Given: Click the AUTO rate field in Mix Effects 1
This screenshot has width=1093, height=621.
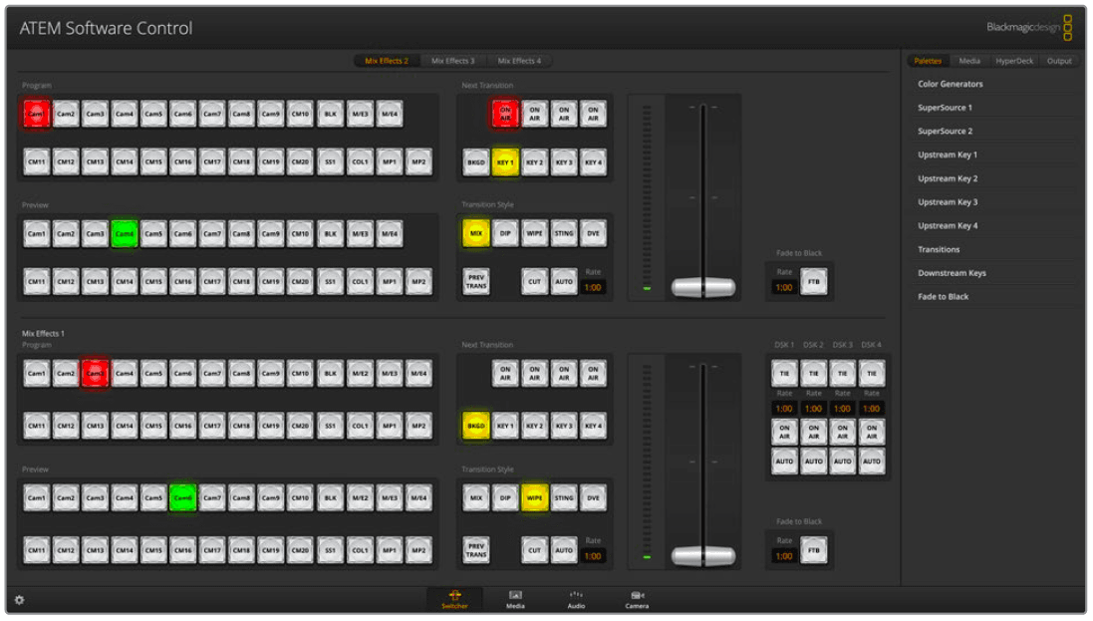Looking at the screenshot, I should [591, 555].
